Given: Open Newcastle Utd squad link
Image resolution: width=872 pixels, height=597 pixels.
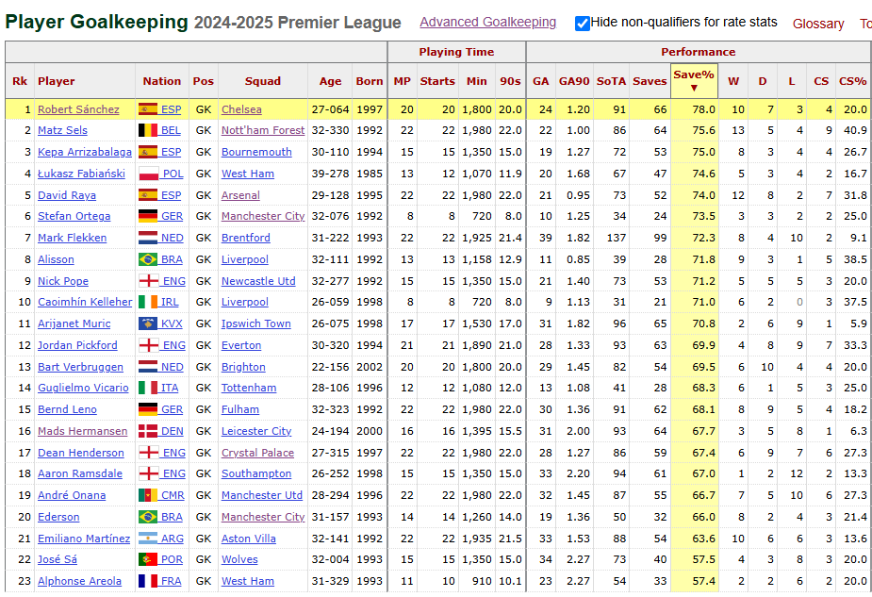Looking at the screenshot, I should [258, 281].
